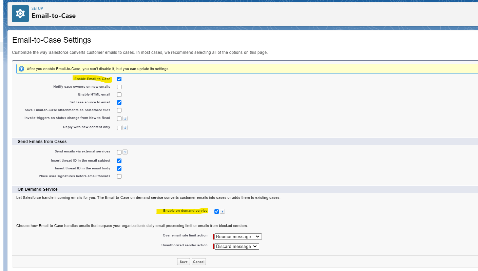Toggle Insert thread ID in the email subject
This screenshot has height=271, width=478.
pyautogui.click(x=119, y=161)
